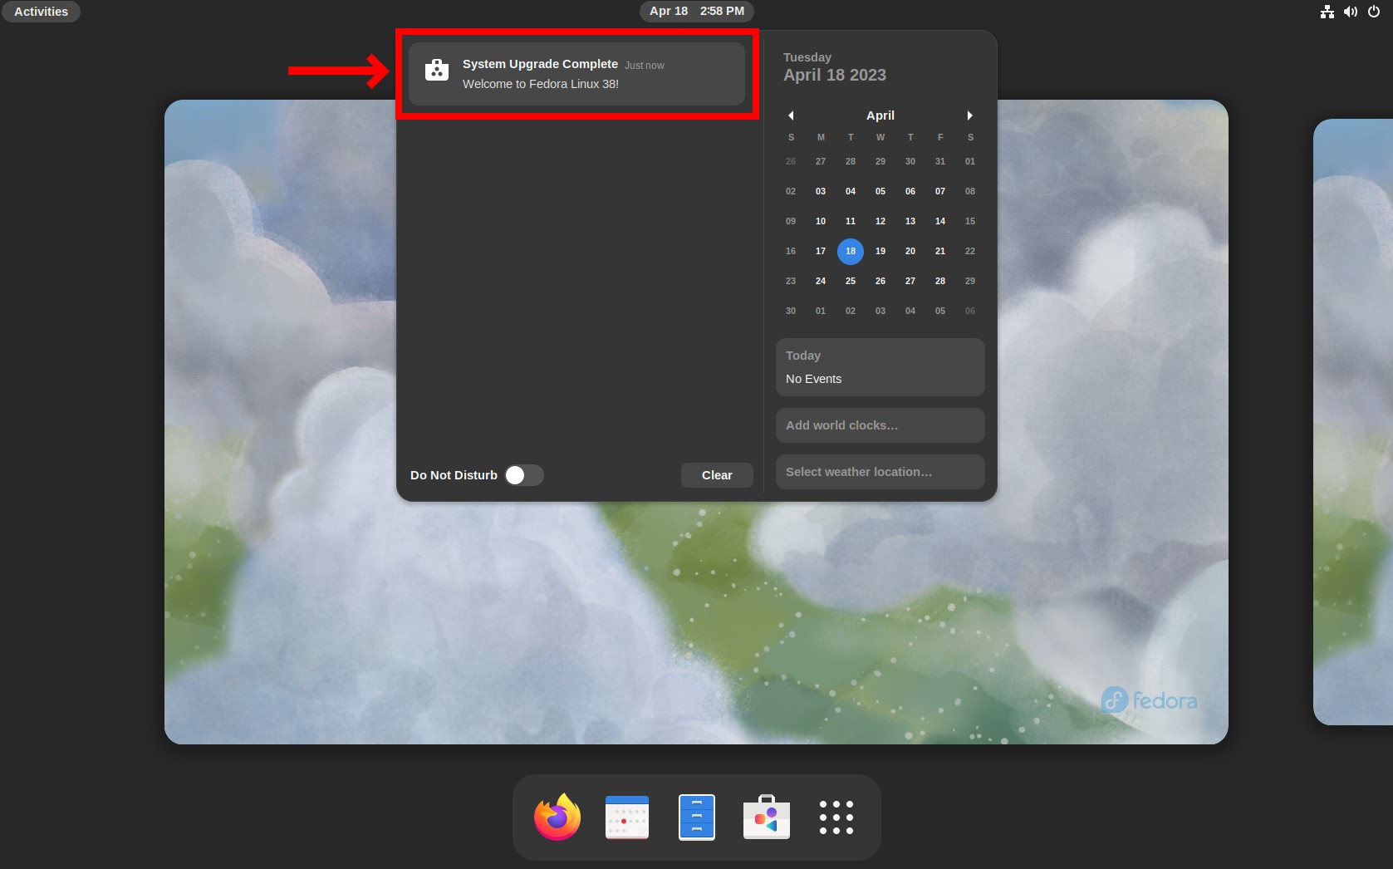This screenshot has height=869, width=1393.
Task: Clear all notifications
Action: tap(717, 475)
